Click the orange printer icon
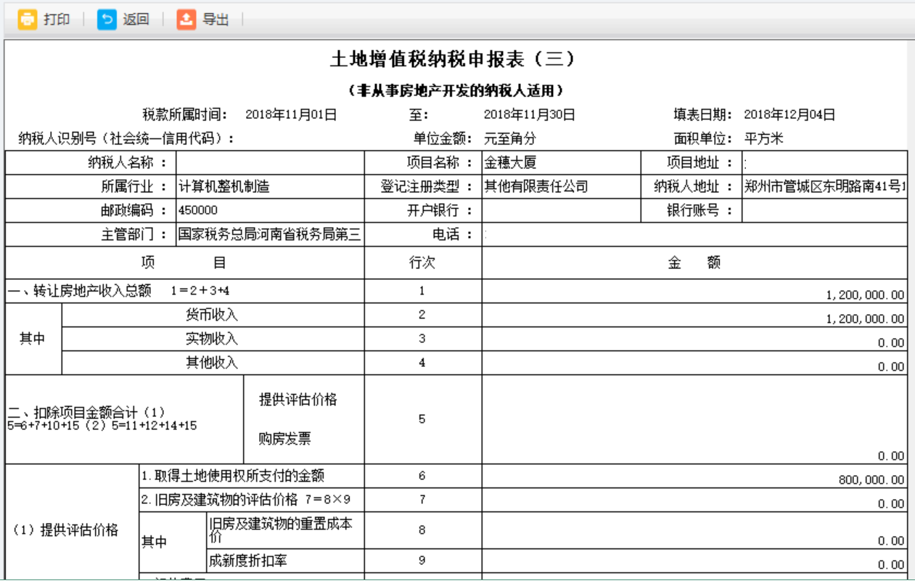915x586 pixels. (28, 20)
